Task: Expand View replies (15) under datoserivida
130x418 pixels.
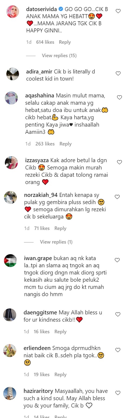Action: point(59,56)
